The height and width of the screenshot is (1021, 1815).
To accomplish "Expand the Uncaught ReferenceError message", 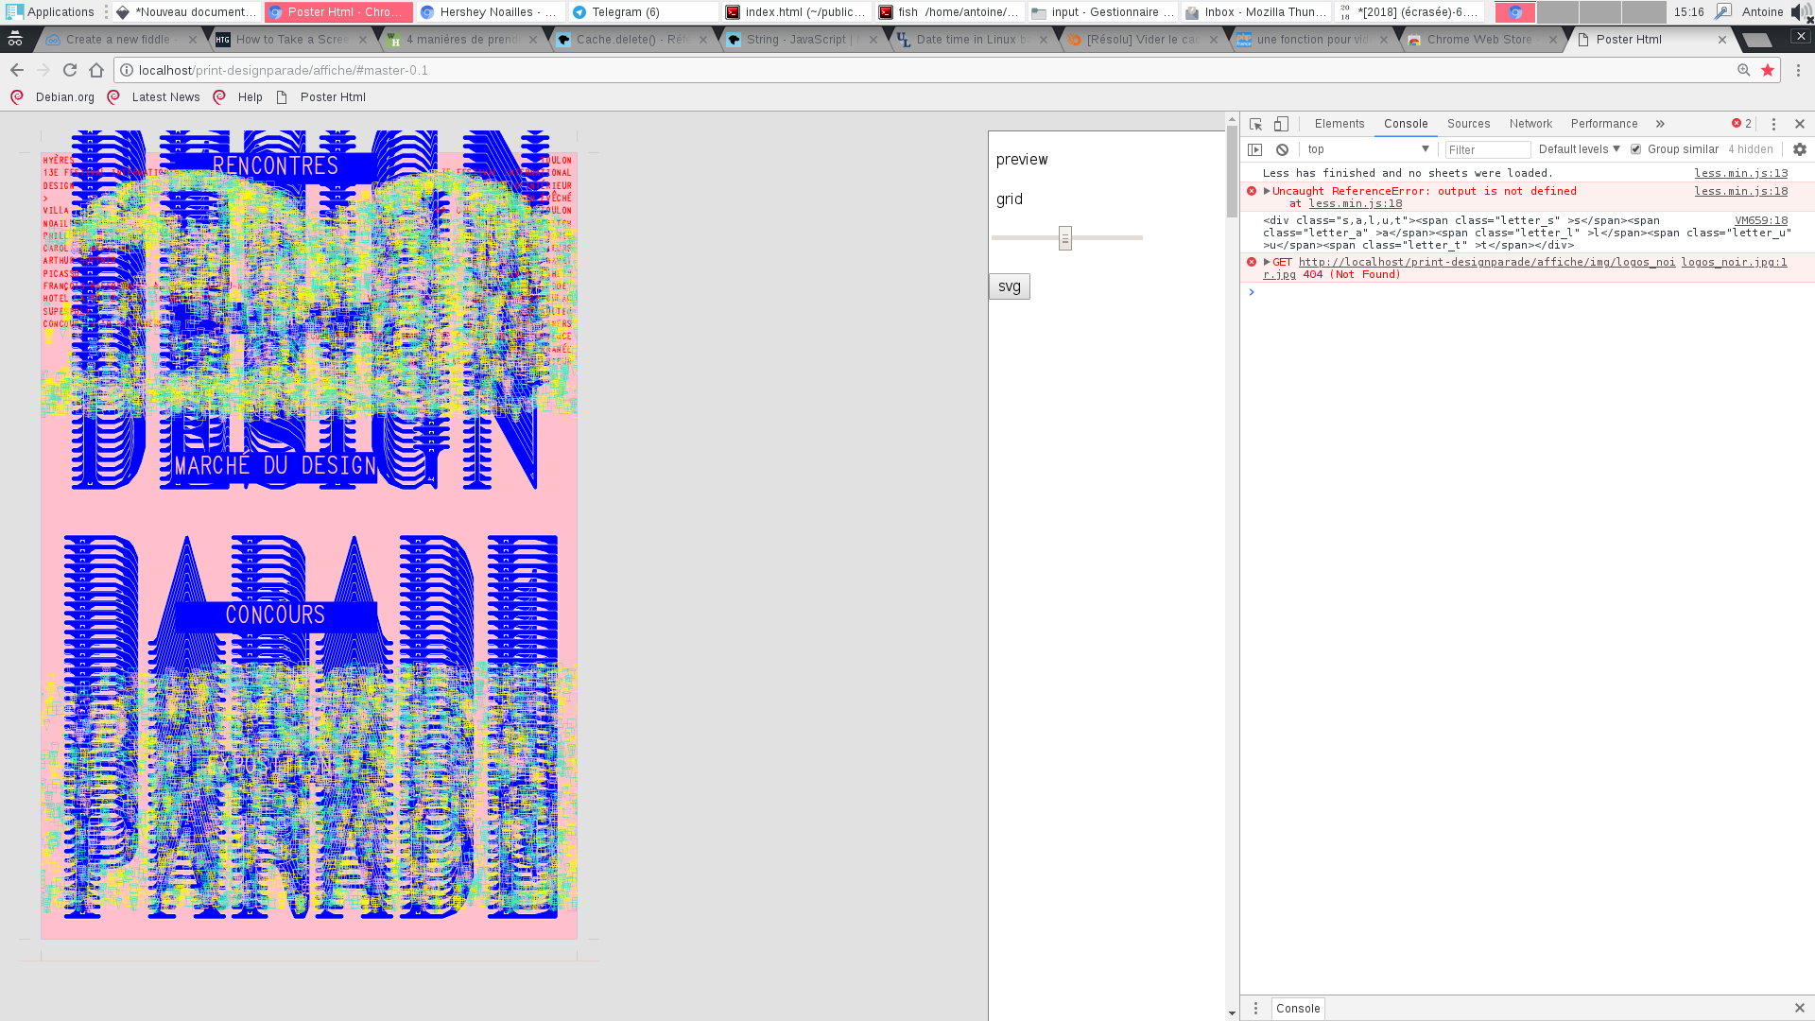I will tap(1267, 191).
